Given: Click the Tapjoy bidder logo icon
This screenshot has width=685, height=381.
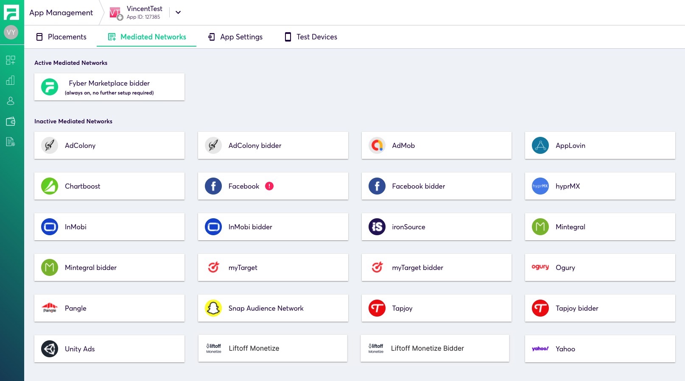Looking at the screenshot, I should click(x=540, y=308).
